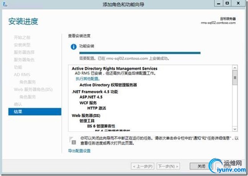Select the 服务器选择 step
248x176 pixels.
click(24, 52)
